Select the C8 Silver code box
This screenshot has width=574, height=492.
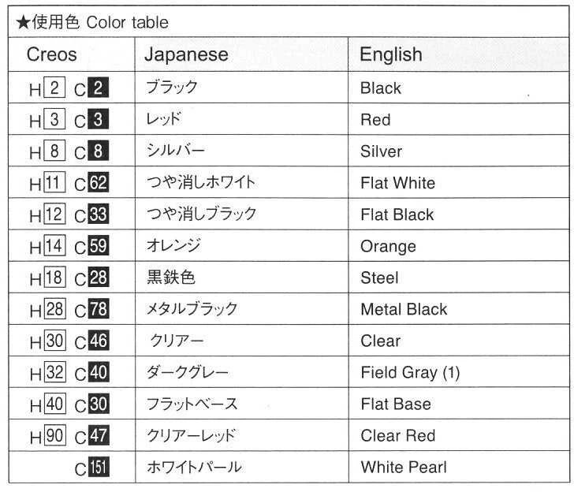[x=98, y=151]
